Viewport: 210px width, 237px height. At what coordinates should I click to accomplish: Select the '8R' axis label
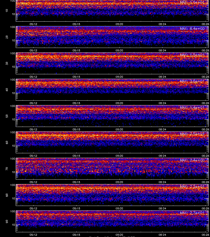click(x=7, y=195)
